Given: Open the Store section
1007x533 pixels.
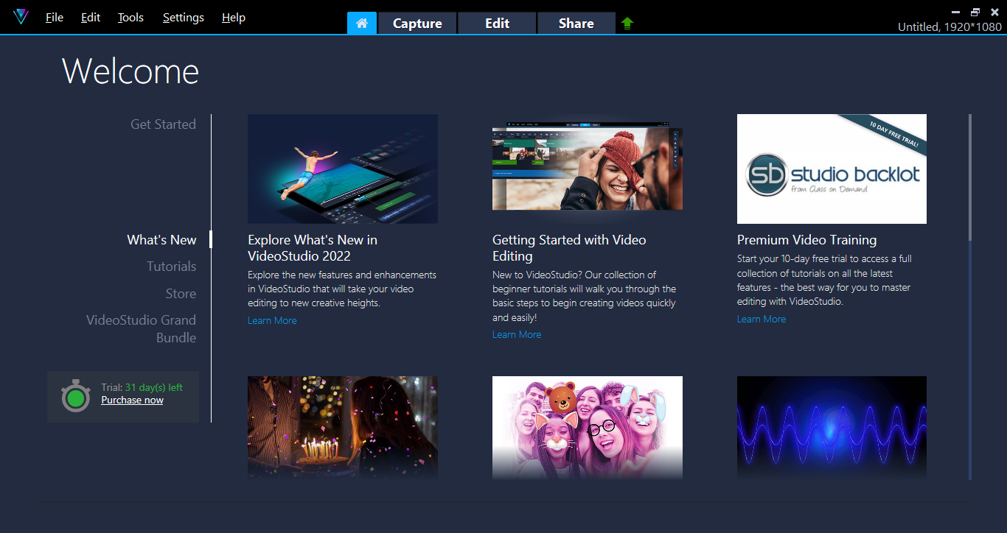Looking at the screenshot, I should (x=181, y=294).
